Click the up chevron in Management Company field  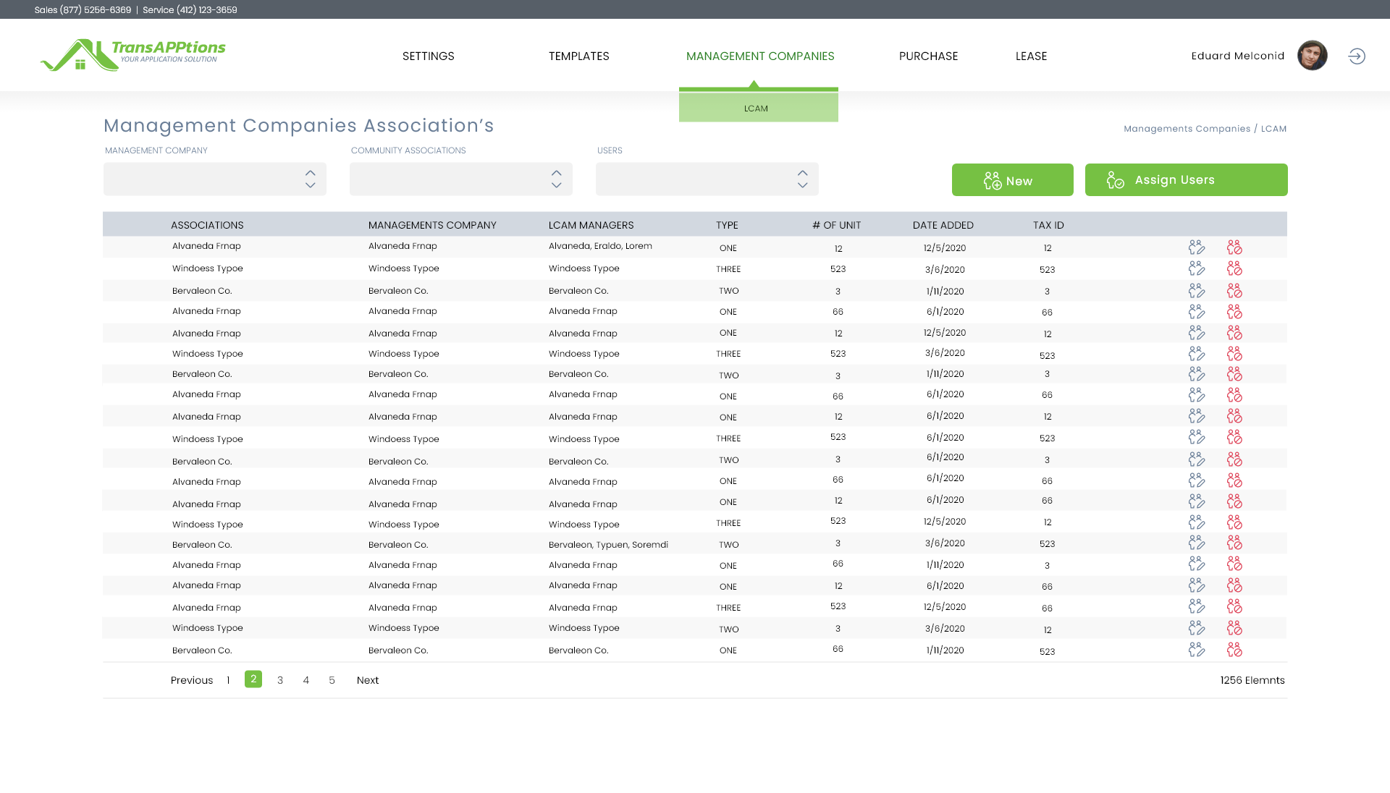[311, 173]
